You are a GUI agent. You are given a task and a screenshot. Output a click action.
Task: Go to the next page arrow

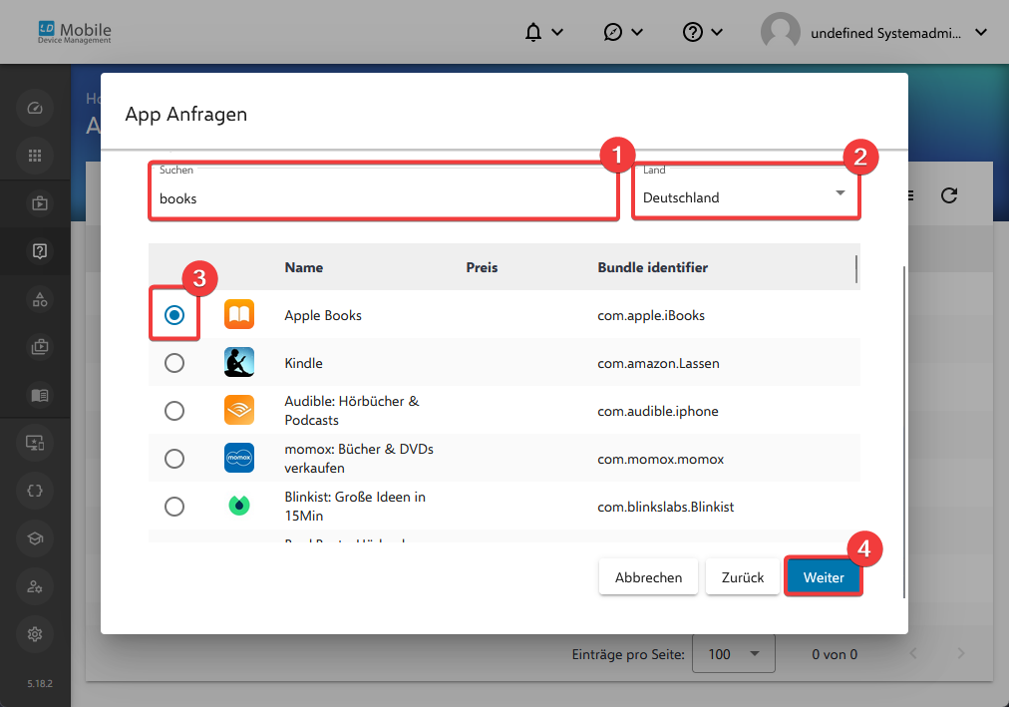(961, 653)
